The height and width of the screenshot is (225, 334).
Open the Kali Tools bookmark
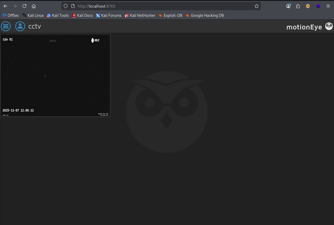58,15
